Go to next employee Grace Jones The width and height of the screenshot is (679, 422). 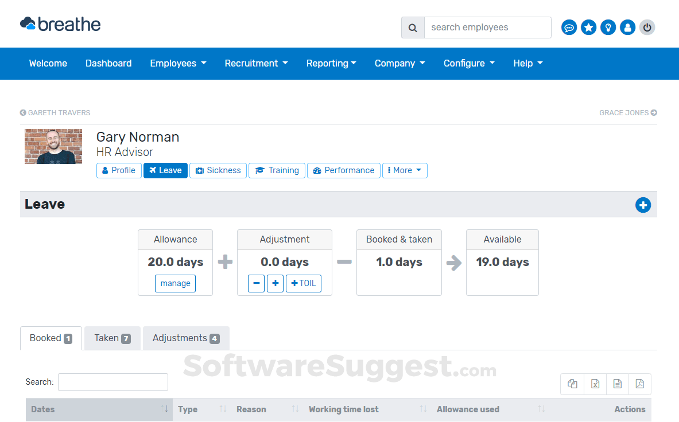tap(628, 113)
